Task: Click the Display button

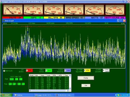Action: pos(86,78)
